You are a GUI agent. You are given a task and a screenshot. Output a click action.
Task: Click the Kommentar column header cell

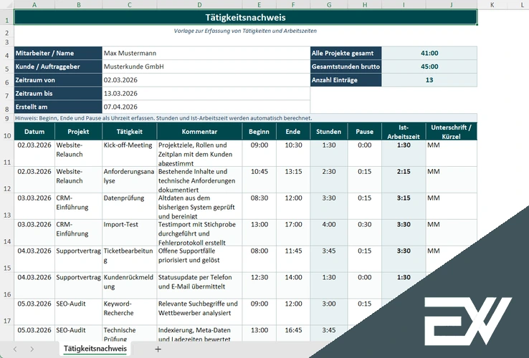(199, 132)
